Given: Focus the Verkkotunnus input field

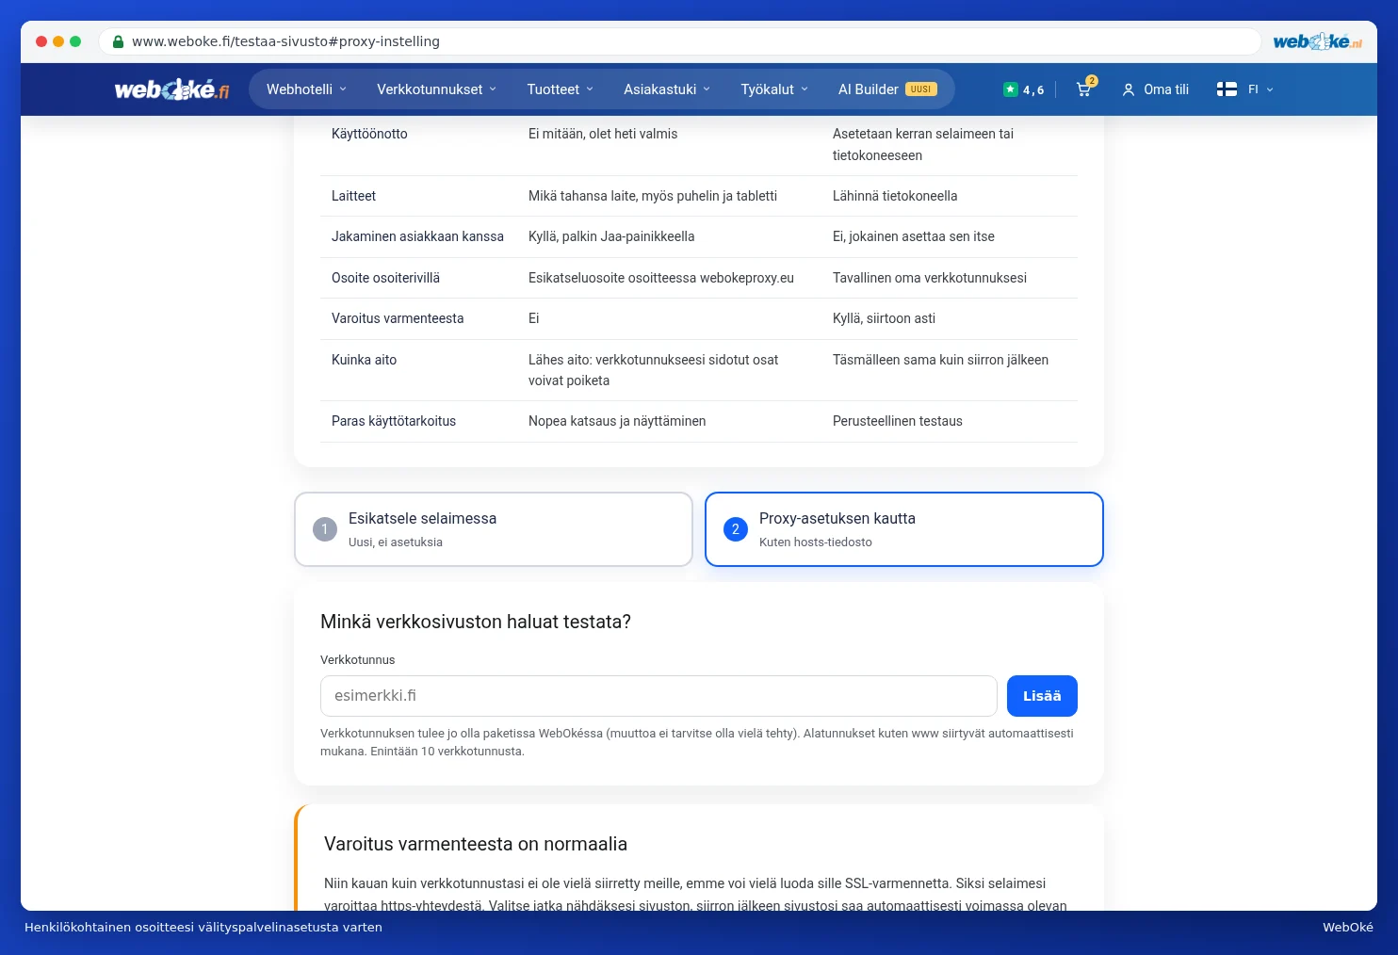Looking at the screenshot, I should 658,696.
